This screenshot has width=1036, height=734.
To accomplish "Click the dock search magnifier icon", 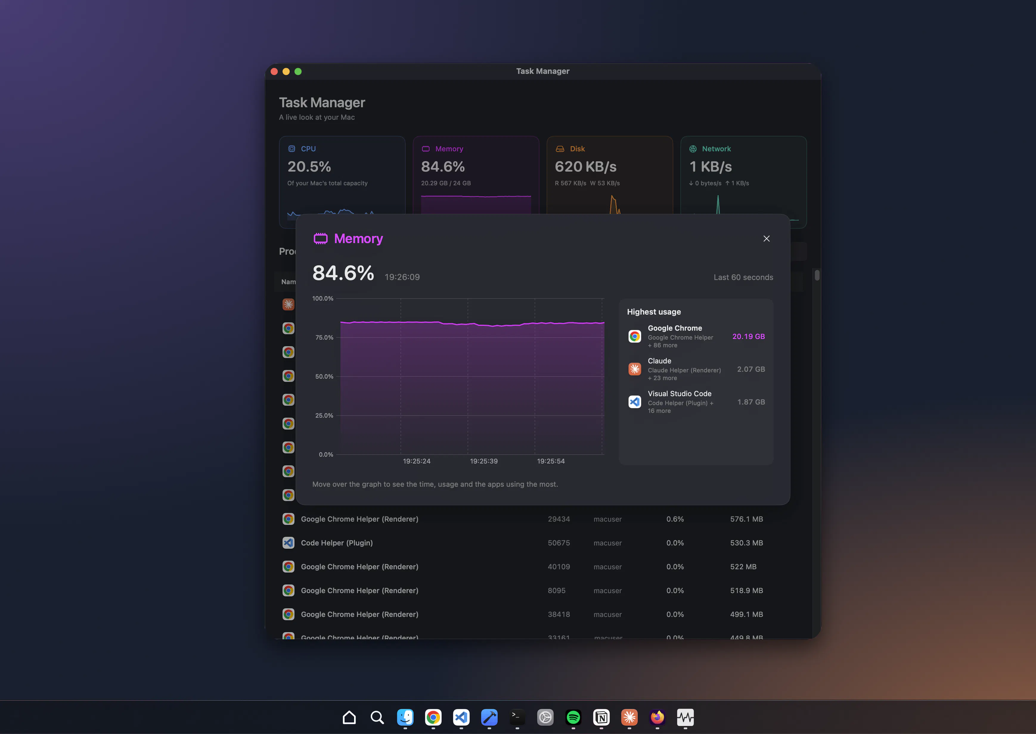I will tap(377, 717).
